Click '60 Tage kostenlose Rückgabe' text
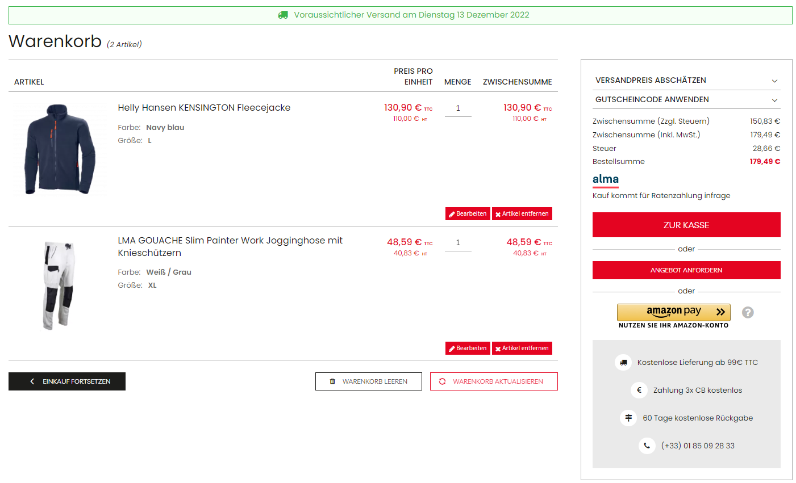 pyautogui.click(x=698, y=418)
